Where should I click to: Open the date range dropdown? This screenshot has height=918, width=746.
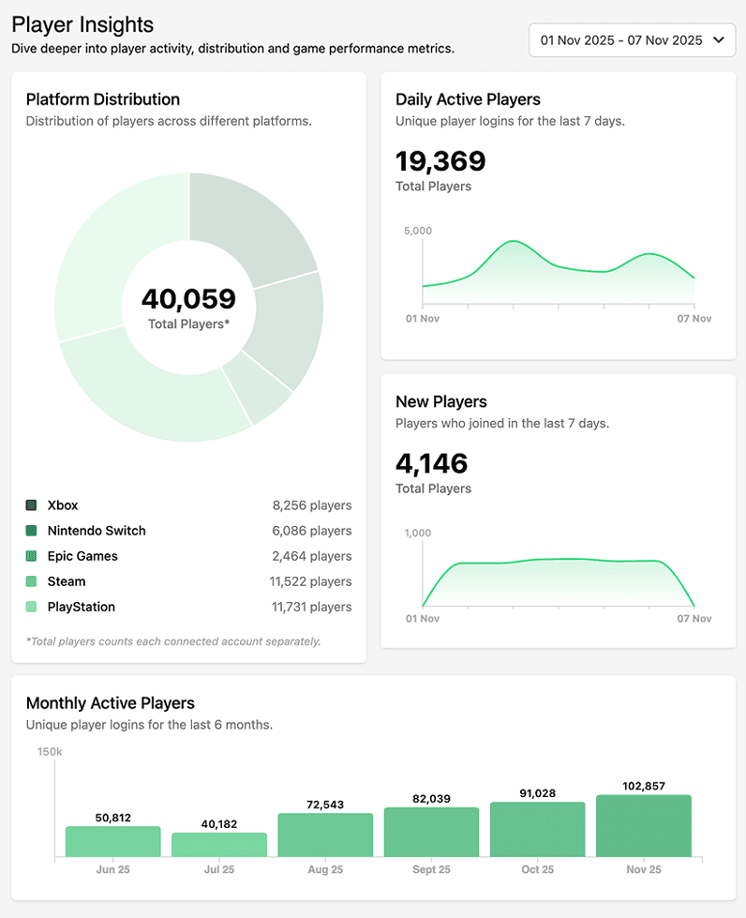coord(632,40)
